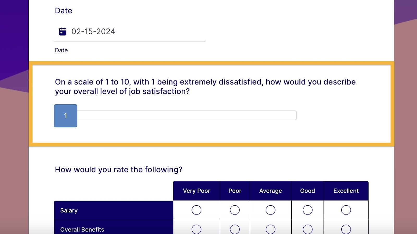Select Excellent for Salary

[346, 210]
